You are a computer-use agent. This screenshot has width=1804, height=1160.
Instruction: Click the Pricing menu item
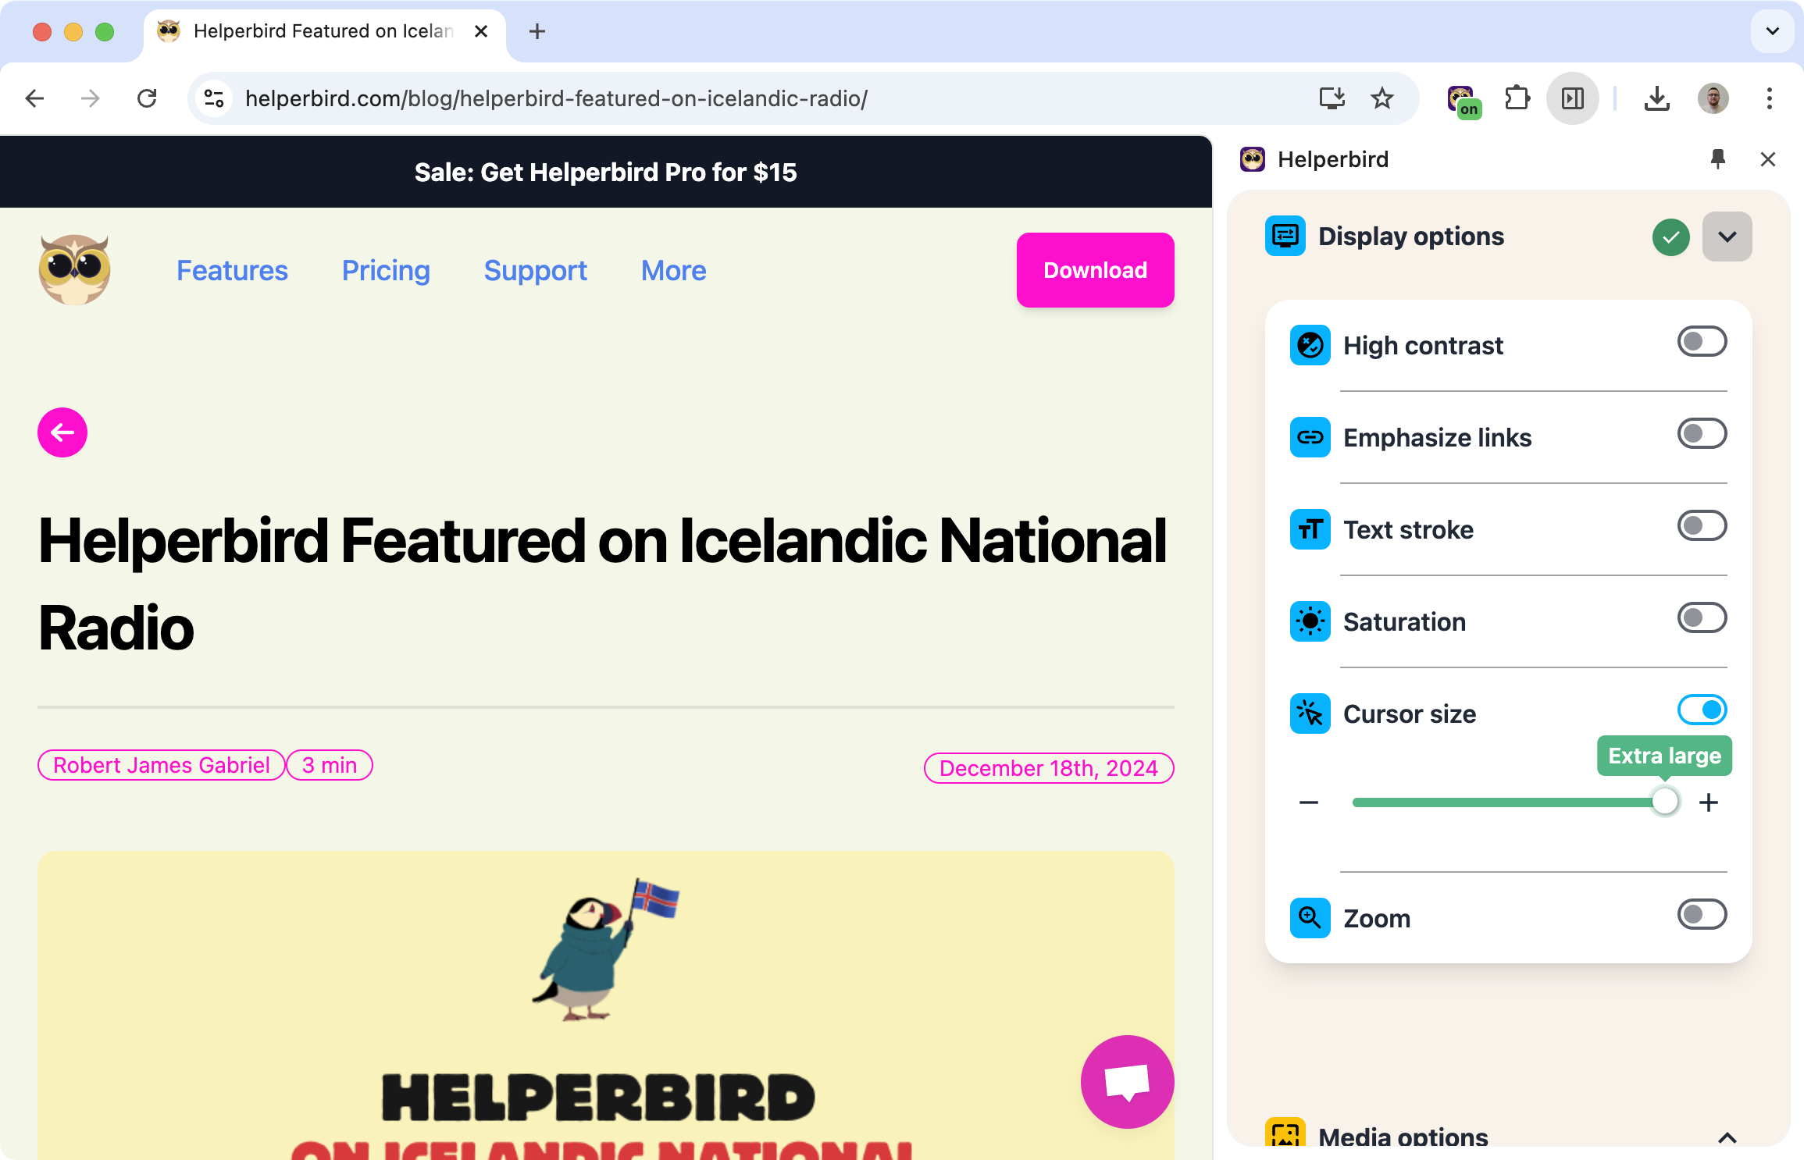pos(385,271)
